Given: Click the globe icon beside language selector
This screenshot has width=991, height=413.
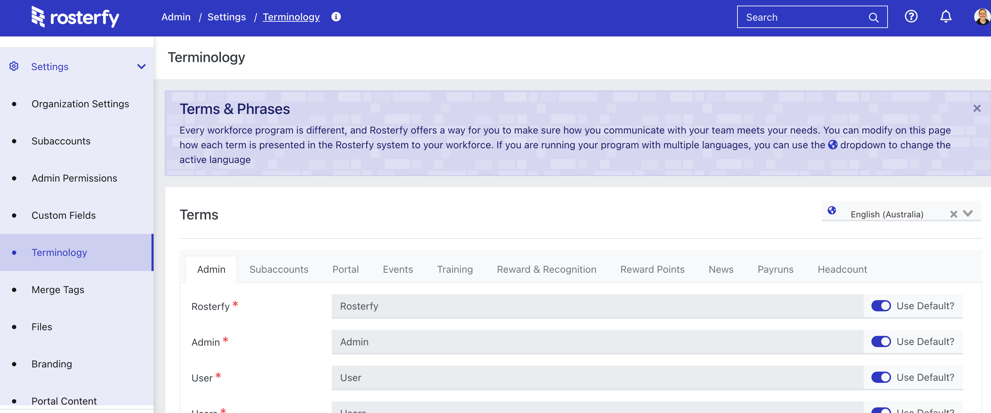Looking at the screenshot, I should pyautogui.click(x=832, y=210).
